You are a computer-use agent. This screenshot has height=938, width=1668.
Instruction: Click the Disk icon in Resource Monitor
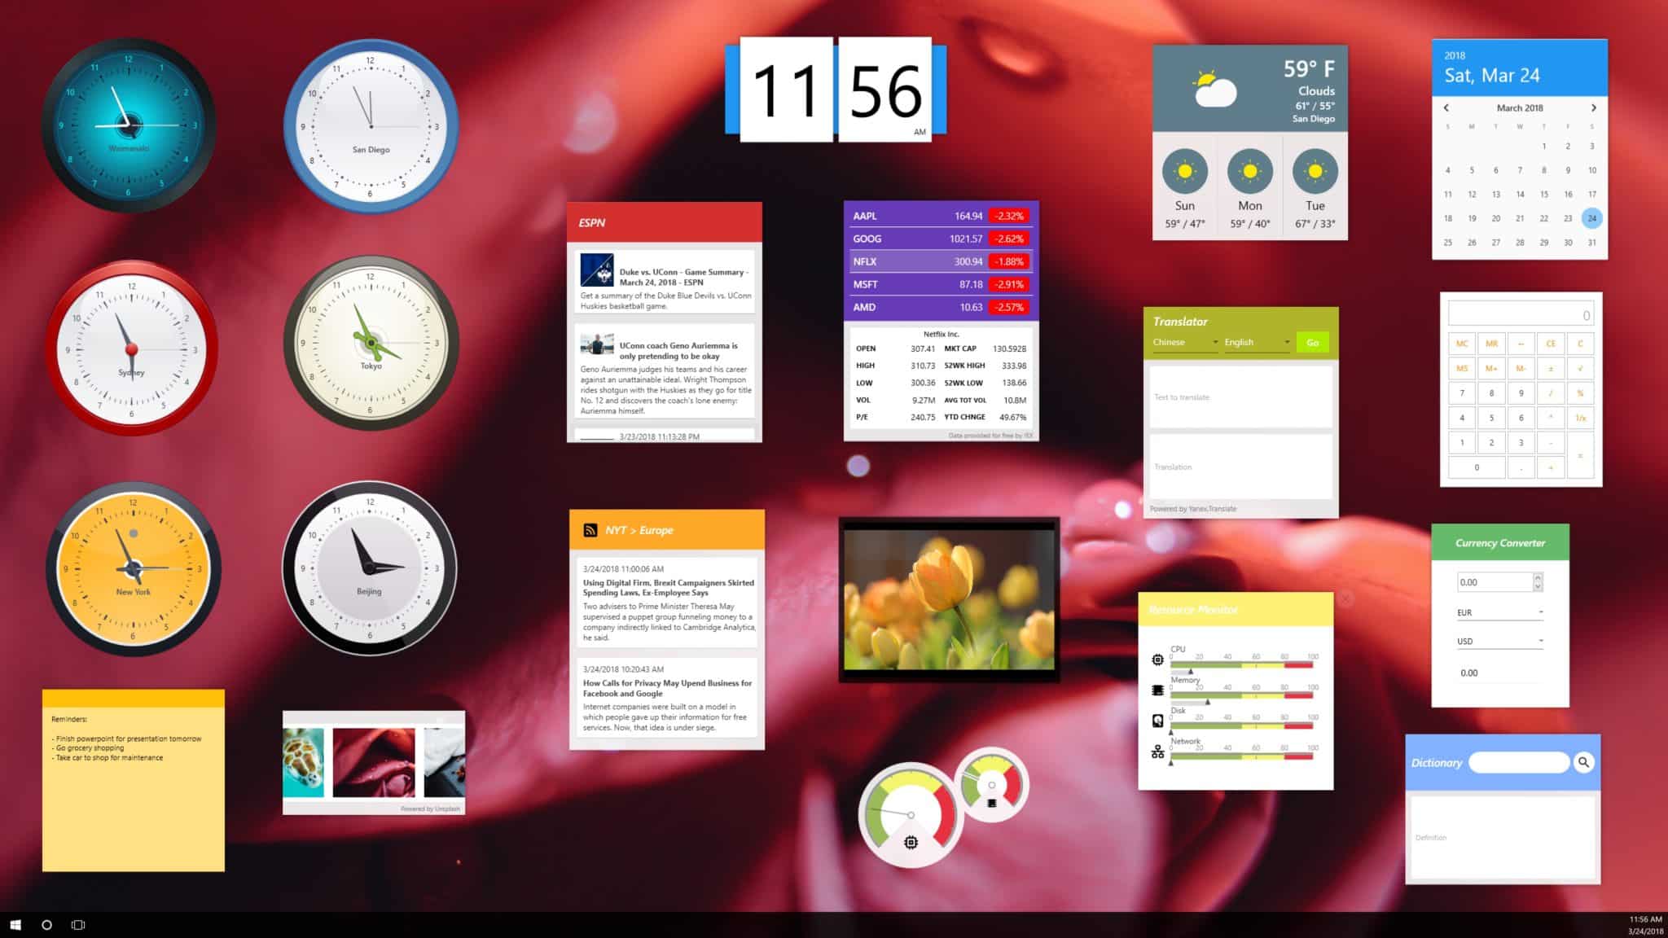click(x=1157, y=721)
